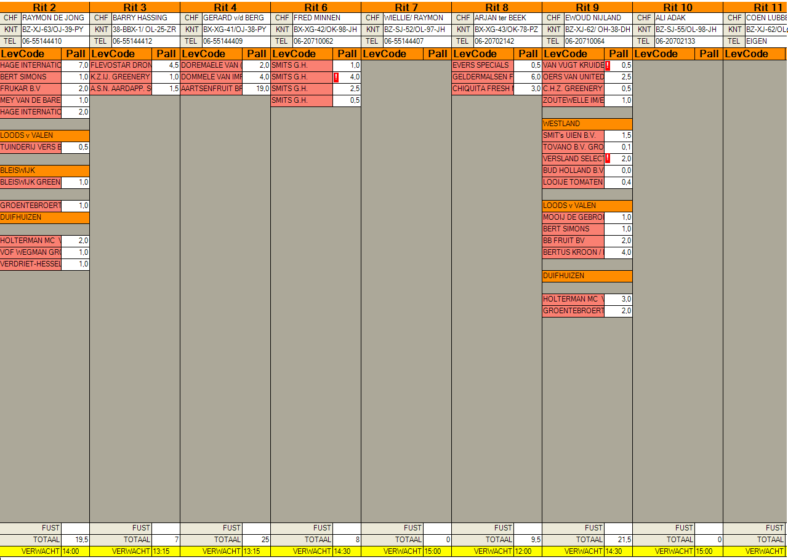Select license plate 38-BBX-1/ OL-25-ZR
Viewport: 788px width, 560px height.
(x=146, y=30)
